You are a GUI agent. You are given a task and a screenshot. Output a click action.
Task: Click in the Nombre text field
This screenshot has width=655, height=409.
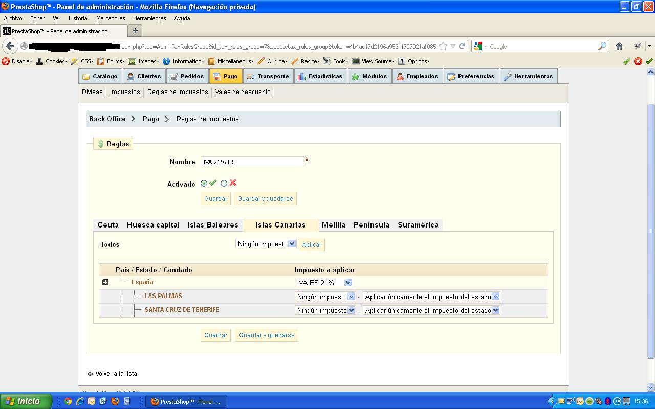(252, 162)
